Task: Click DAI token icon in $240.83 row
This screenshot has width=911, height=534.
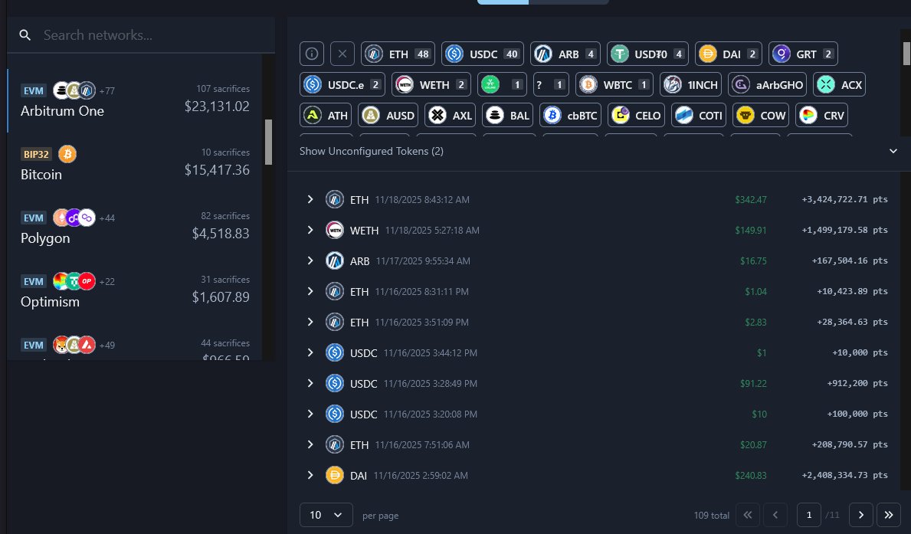Action: [335, 475]
